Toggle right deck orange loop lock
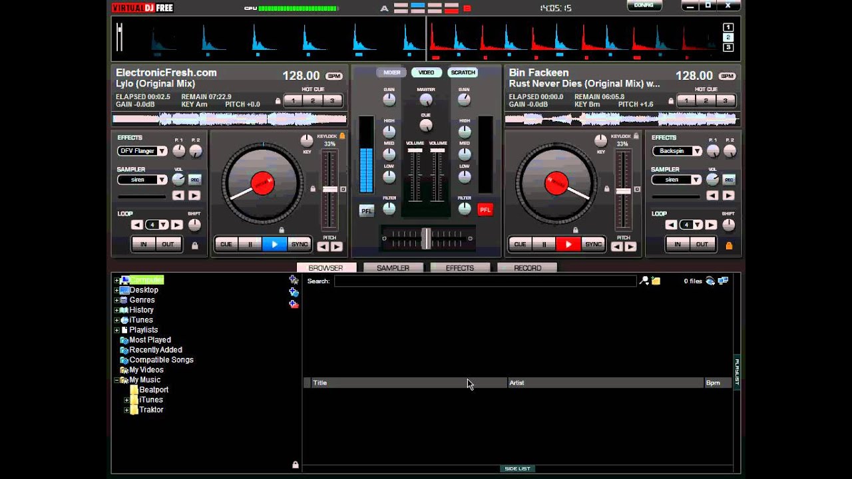 click(x=729, y=245)
